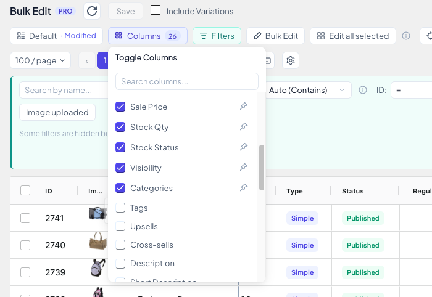This screenshot has height=297, width=432.
Task: Click the Status column header
Action: [352, 191]
